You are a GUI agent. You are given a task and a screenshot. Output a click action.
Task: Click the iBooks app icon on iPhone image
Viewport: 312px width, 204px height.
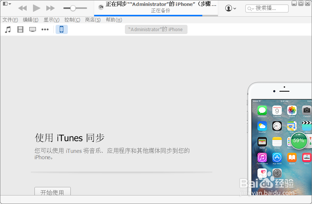292,157
